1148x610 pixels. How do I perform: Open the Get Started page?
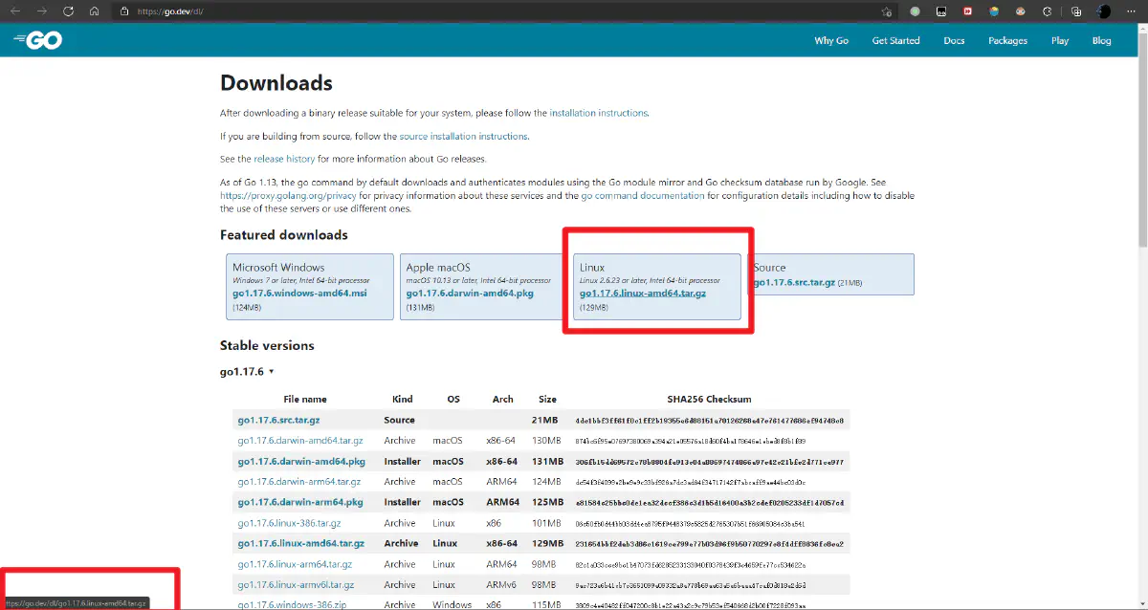coord(895,40)
